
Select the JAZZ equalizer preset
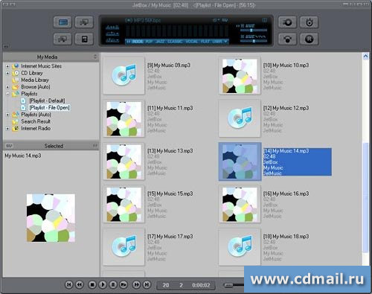click(x=160, y=42)
